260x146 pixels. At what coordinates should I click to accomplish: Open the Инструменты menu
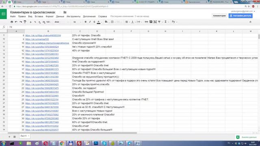(74, 16)
